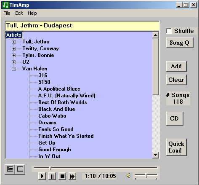Open the Help menu

32,13
